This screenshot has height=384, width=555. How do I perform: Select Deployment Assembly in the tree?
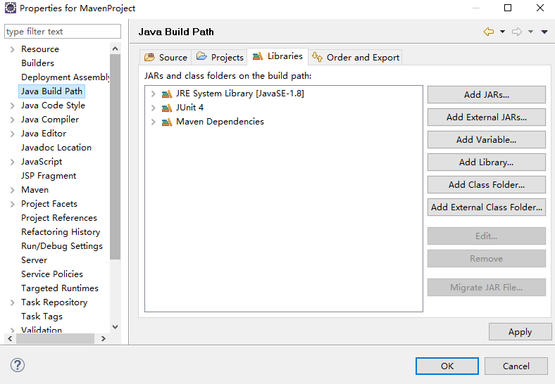pyautogui.click(x=65, y=77)
